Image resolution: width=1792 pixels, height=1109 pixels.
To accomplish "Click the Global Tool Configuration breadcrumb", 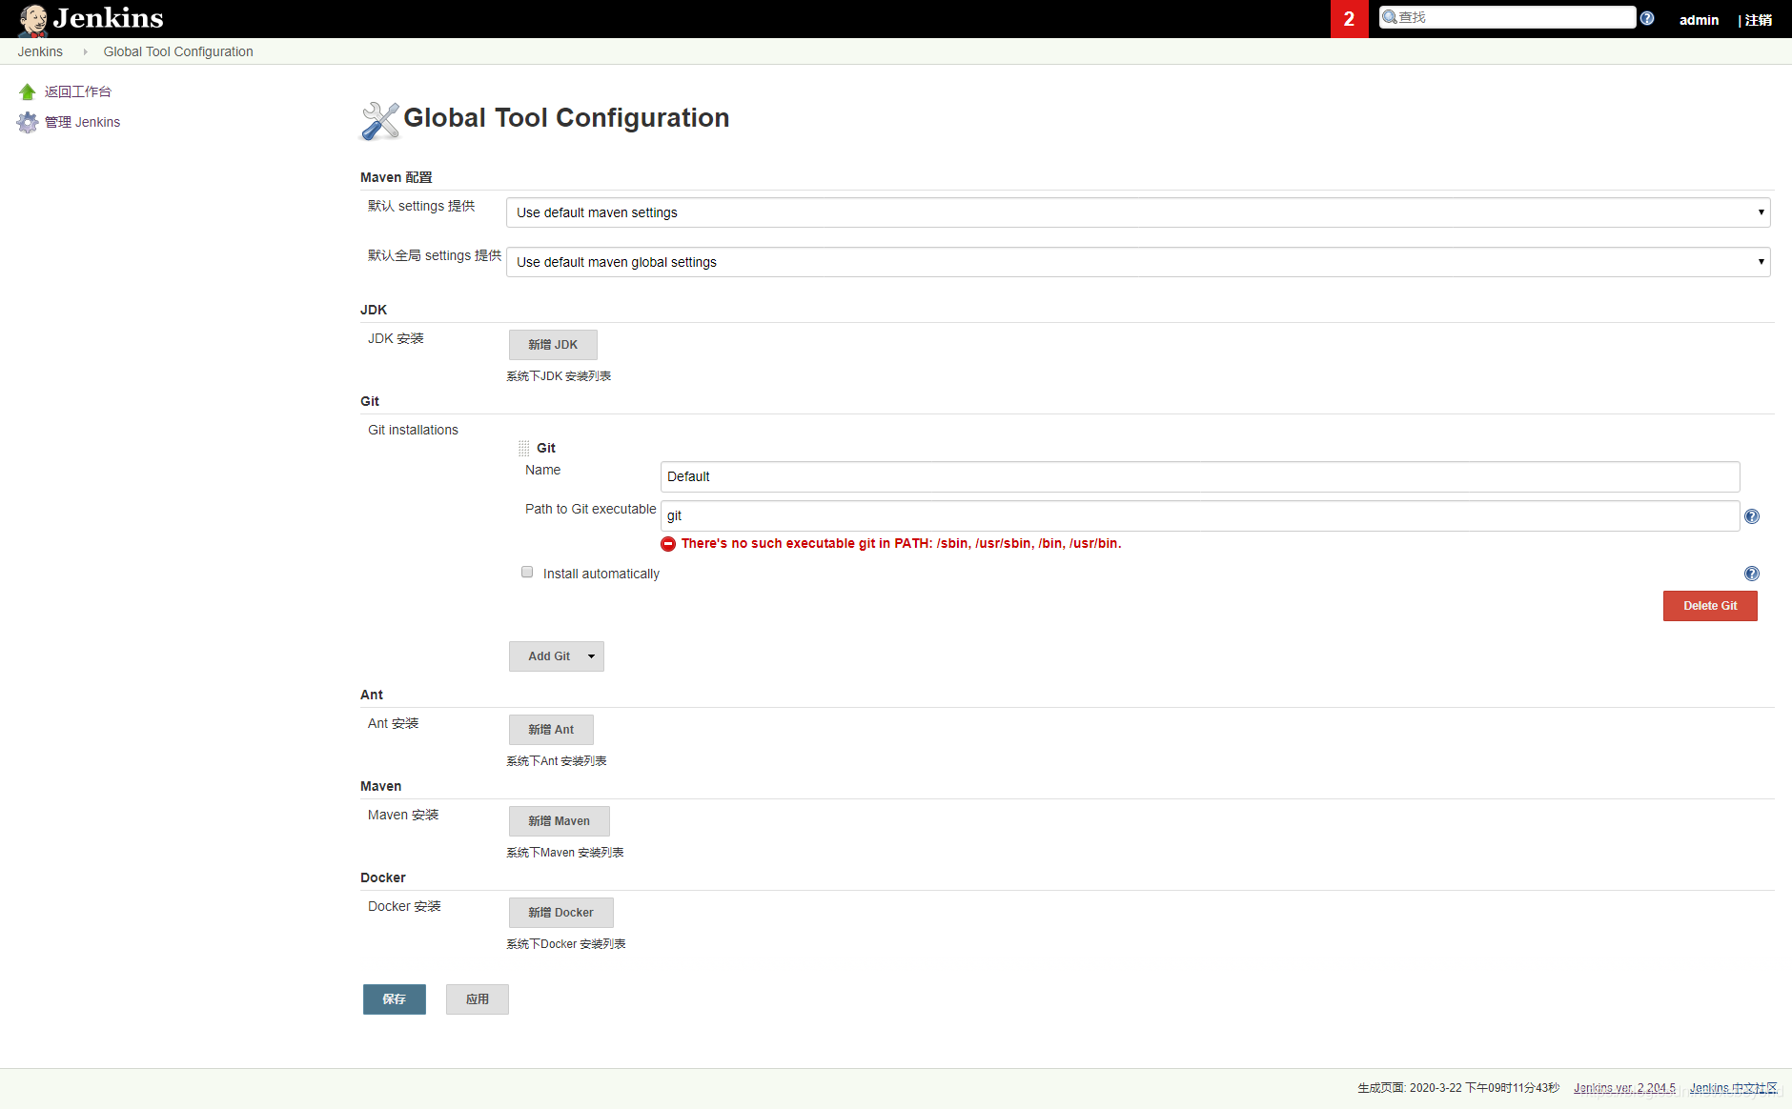I will [178, 51].
